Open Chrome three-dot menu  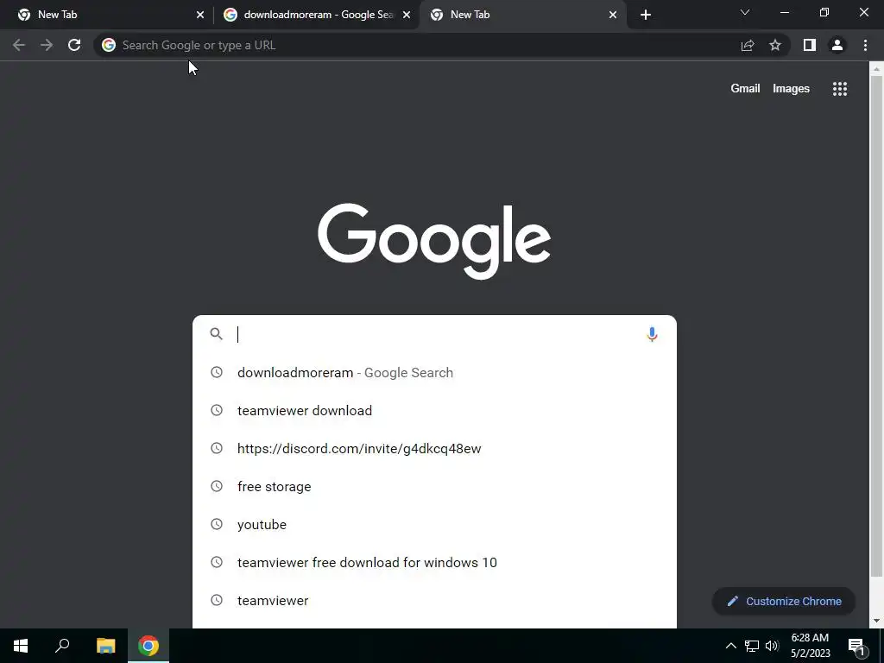pyautogui.click(x=865, y=45)
